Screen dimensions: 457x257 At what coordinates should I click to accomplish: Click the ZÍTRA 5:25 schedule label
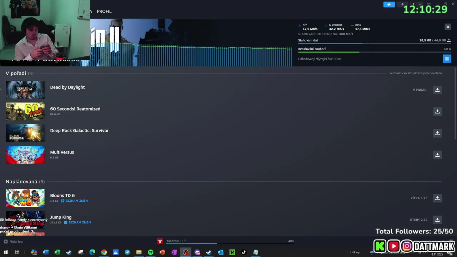click(x=419, y=198)
